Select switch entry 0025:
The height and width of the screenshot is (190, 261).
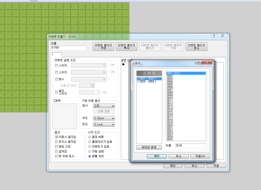[186, 139]
